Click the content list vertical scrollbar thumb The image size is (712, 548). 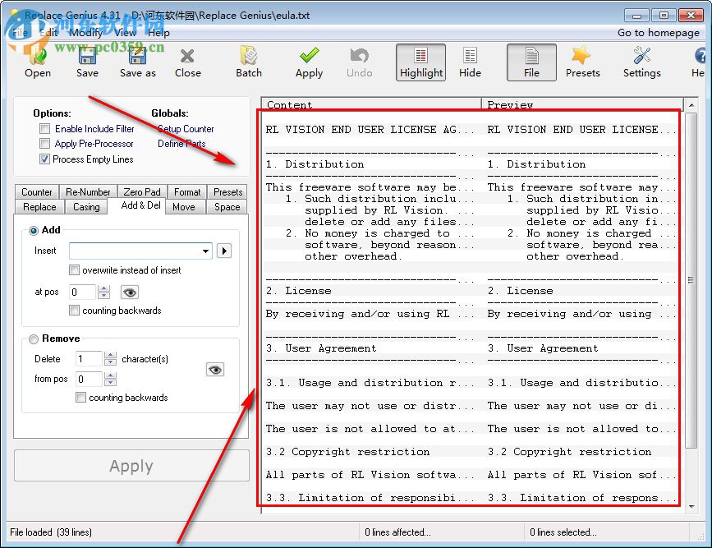691,280
